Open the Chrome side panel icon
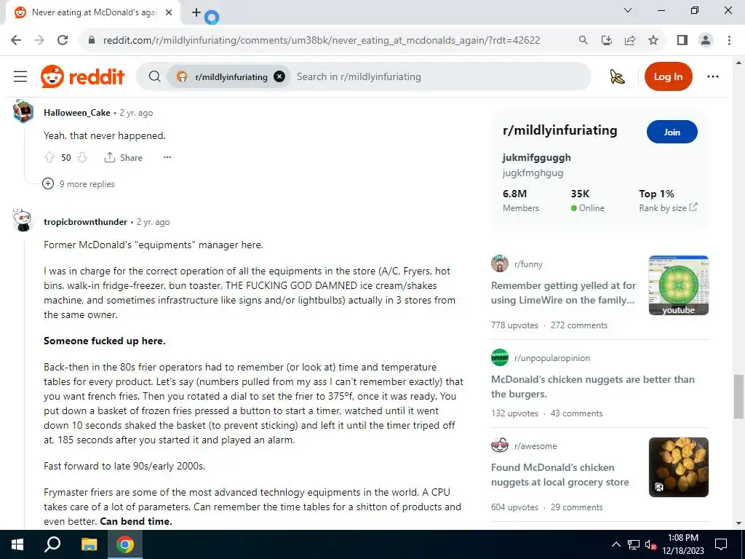745x559 pixels. coord(682,40)
